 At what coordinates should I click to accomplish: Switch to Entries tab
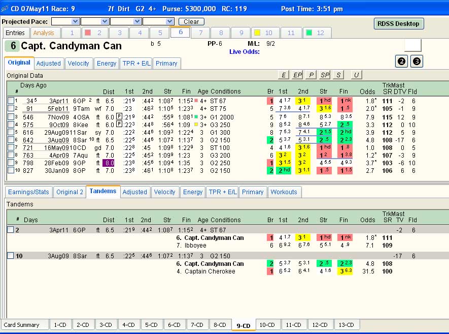15,33
